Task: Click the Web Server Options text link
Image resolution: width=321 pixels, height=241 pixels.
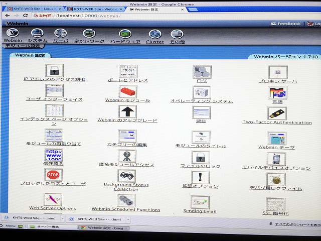Action: point(52,208)
